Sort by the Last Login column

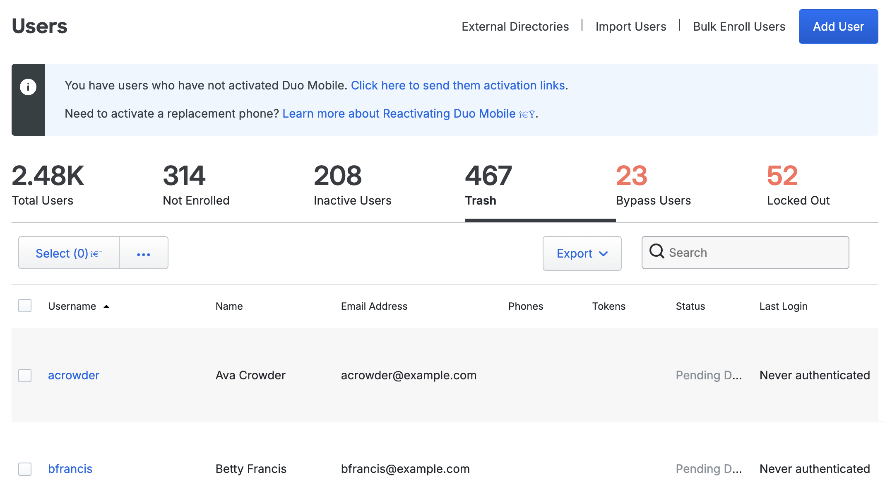point(783,306)
